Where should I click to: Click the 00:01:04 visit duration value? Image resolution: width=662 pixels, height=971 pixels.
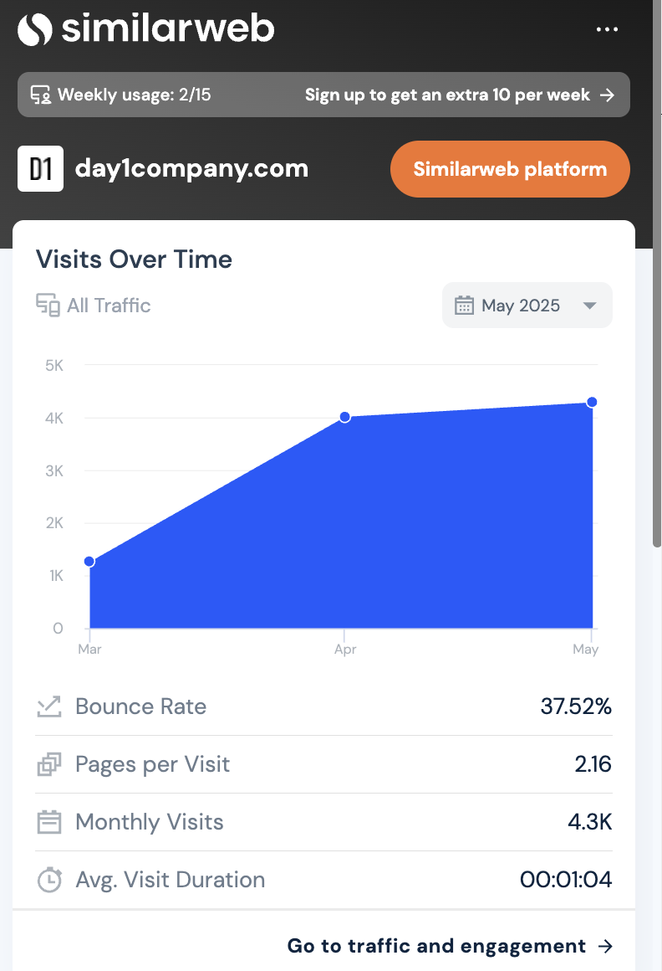coord(566,880)
